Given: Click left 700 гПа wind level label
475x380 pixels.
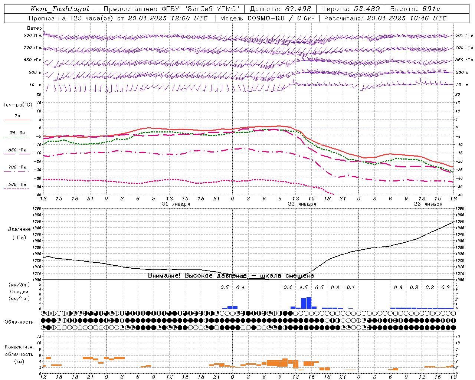Looking at the screenshot, I should (x=33, y=47).
